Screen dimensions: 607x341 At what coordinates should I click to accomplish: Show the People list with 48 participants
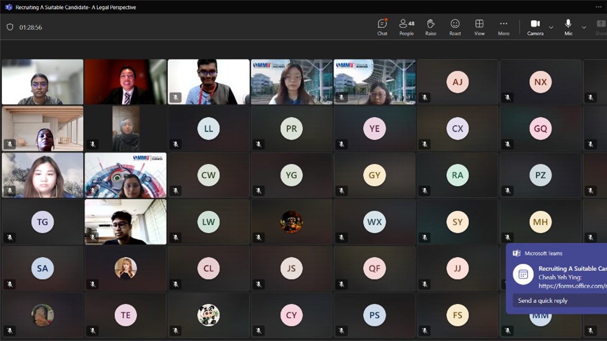pyautogui.click(x=406, y=27)
